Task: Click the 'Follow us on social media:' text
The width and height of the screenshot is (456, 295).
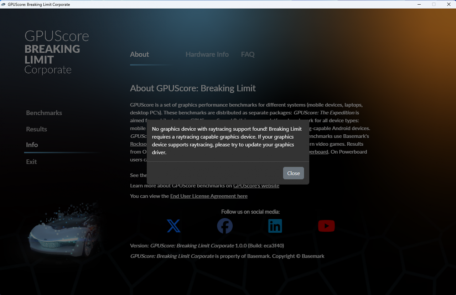Action: tap(250, 212)
